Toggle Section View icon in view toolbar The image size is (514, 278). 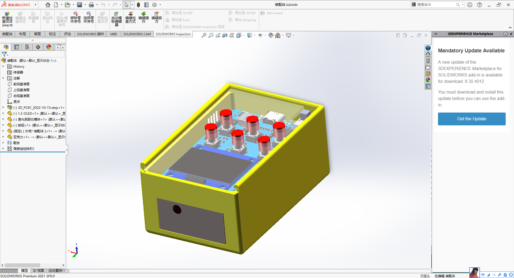pos(225,35)
